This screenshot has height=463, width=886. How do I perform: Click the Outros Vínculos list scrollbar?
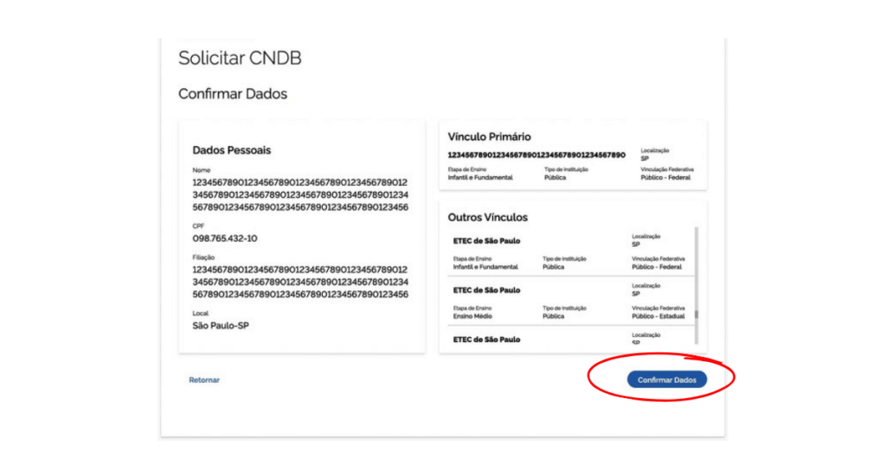pyautogui.click(x=696, y=273)
